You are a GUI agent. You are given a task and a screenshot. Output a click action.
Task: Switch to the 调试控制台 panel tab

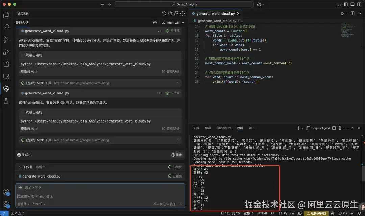click(x=224, y=128)
